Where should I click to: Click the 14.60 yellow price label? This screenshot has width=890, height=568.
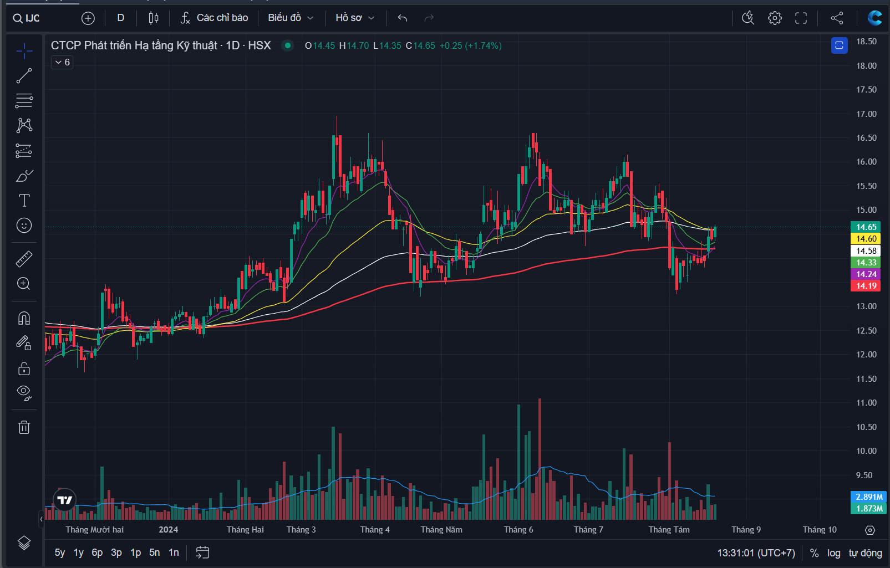(866, 239)
